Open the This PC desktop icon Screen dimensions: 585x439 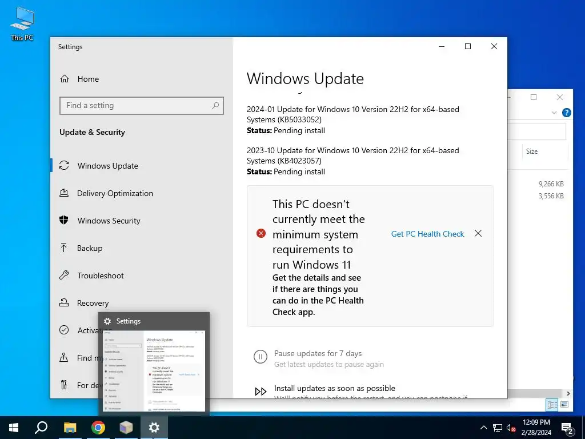coord(22,23)
